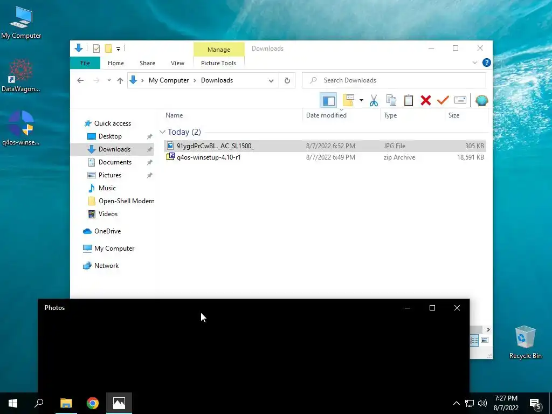Paste with the clipboard icon
This screenshot has width=552, height=414.
point(409,100)
